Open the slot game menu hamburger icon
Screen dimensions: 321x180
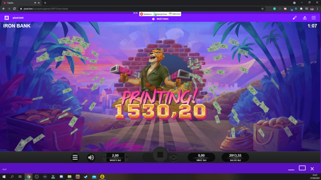click(x=75, y=157)
